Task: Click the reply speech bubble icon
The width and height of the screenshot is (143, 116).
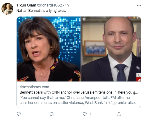Action: [19, 114]
